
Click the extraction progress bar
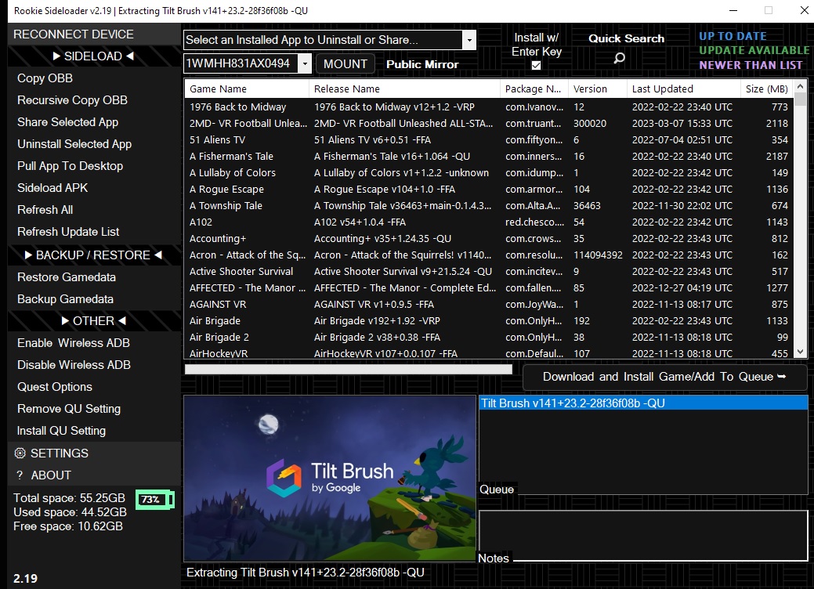349,369
